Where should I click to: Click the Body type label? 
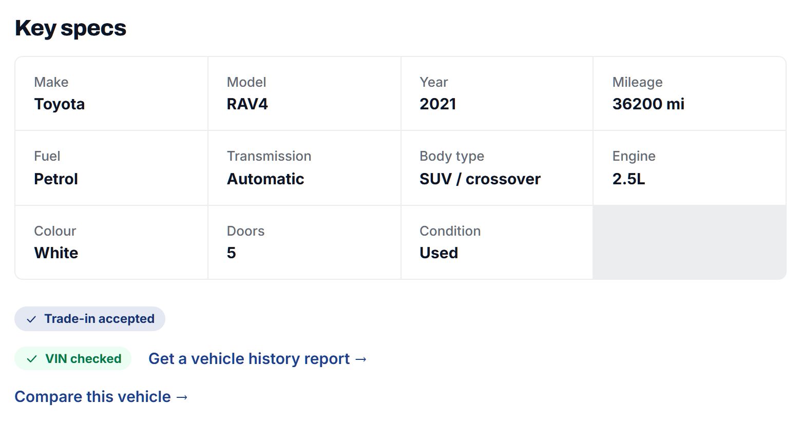[x=452, y=156]
